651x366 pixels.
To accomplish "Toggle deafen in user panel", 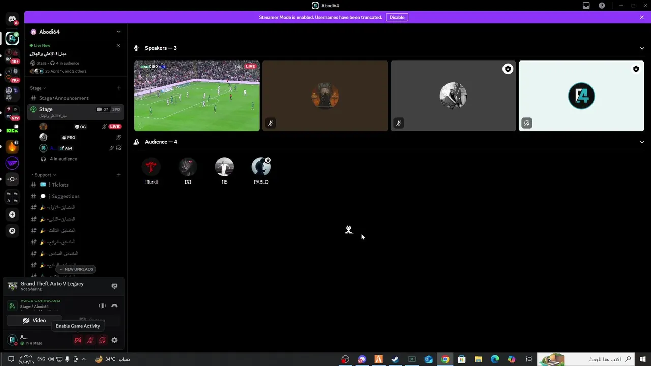I will coord(102,340).
